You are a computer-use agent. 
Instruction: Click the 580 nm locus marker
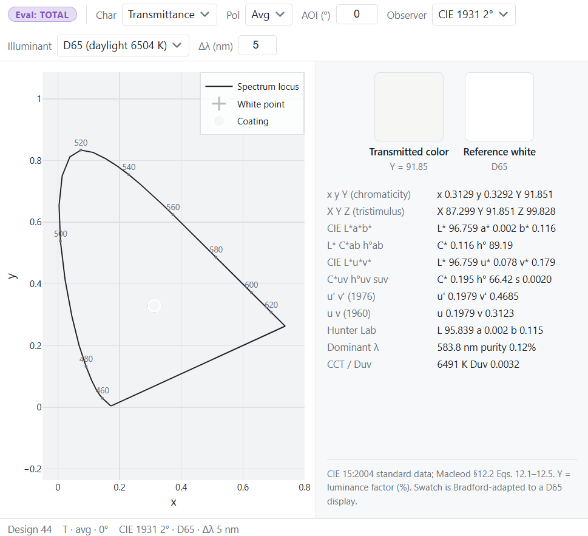coord(216,257)
